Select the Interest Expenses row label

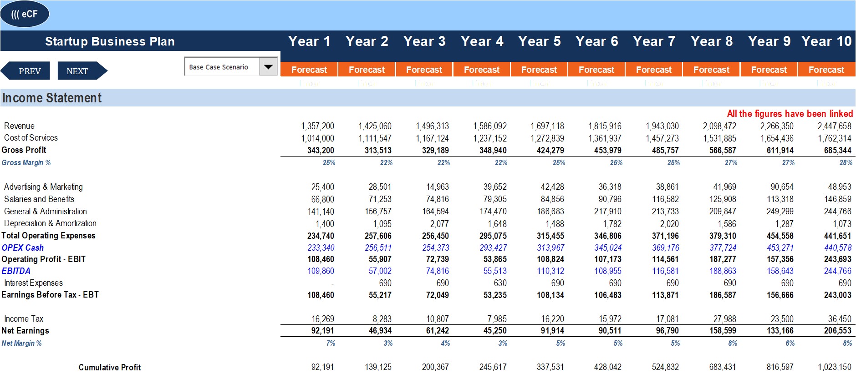[x=33, y=283]
